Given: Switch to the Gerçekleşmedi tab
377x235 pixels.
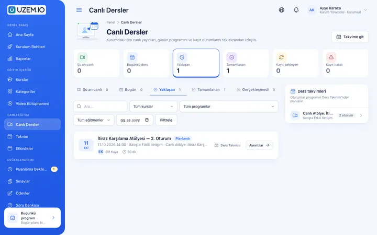Looking at the screenshot, I should tap(256, 89).
